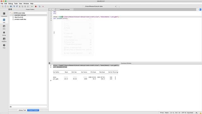Image resolution: width=202 pixels, height=114 pixels.
Task: Click the 'cls;' code line
Action: click(x=55, y=13)
